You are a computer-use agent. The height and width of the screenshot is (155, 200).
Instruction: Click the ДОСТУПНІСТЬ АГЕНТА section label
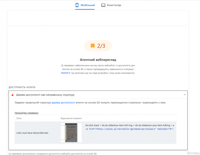coord(22,87)
